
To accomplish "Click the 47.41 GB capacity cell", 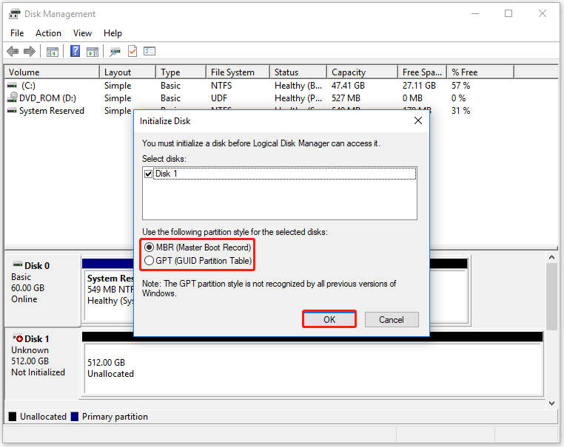I will 348,86.
